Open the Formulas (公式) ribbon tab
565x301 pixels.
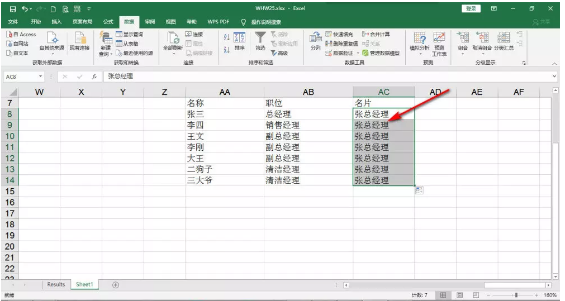click(x=108, y=22)
